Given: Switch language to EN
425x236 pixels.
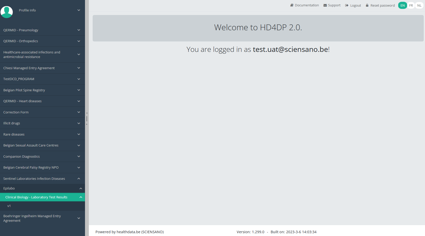Looking at the screenshot, I should tap(403, 5).
